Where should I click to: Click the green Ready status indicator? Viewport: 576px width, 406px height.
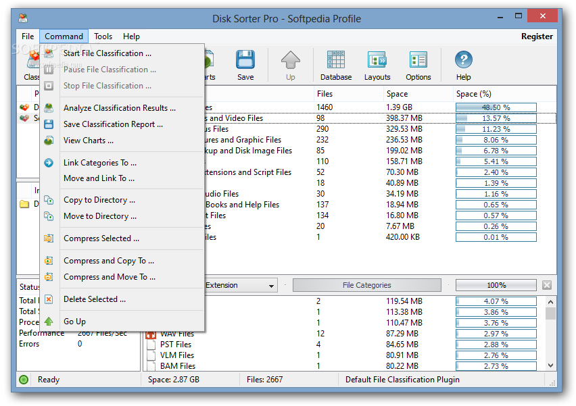(x=24, y=380)
